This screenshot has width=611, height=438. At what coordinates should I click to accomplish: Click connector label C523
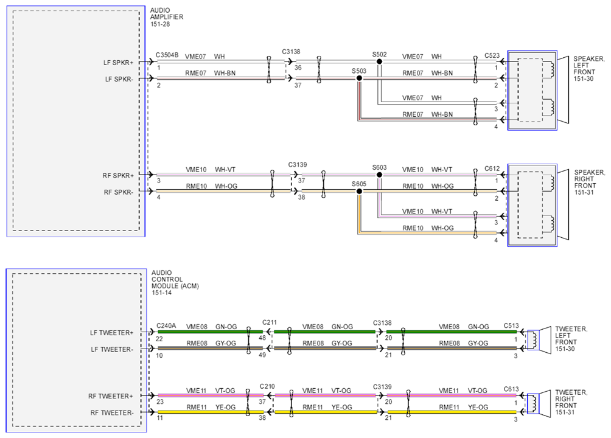click(492, 55)
